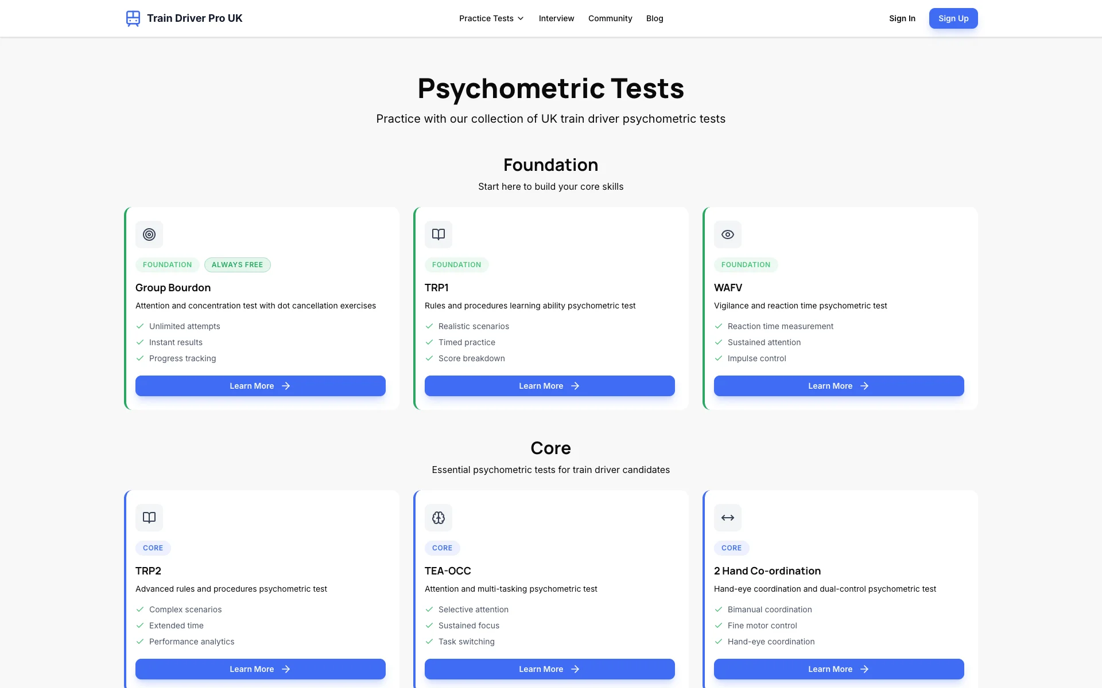
Task: Click the open book icon on TRP1 card
Action: pyautogui.click(x=439, y=234)
